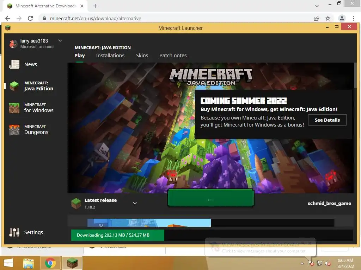Open Chrome tab search chevron
Screen dimensions: 361x270
click(317, 6)
